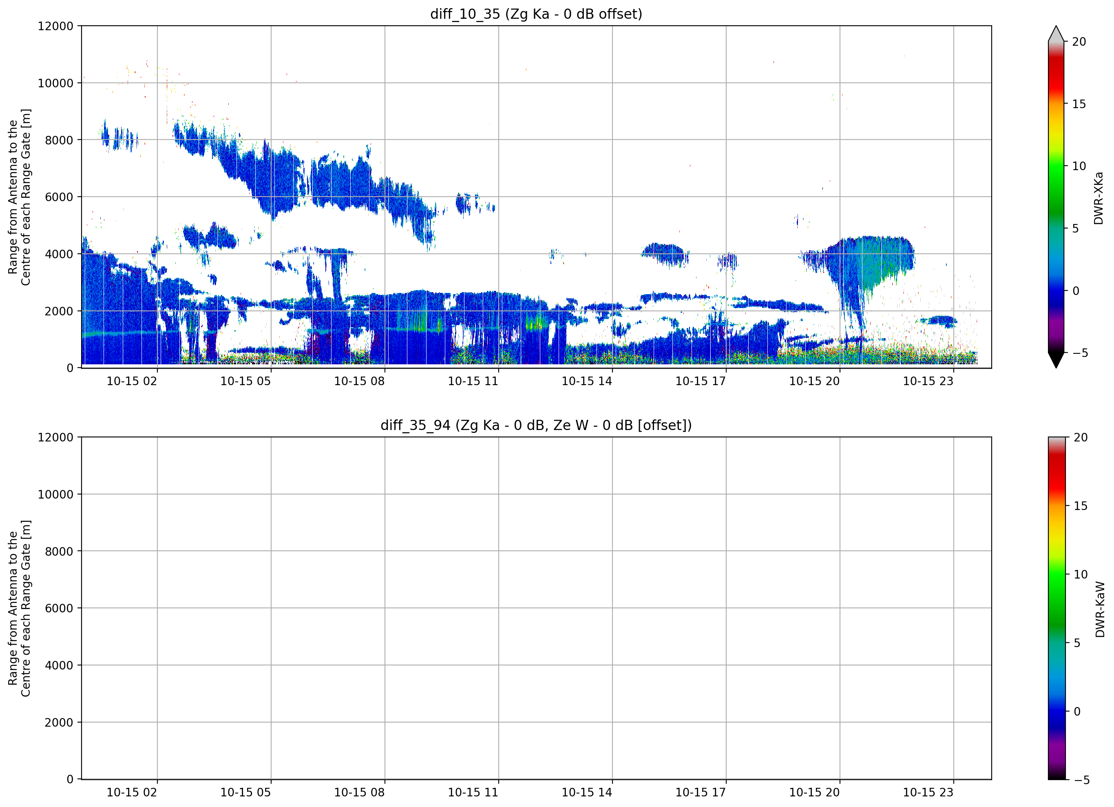Select the DWR-XKa colorbar label
The image size is (1114, 807).
tap(1098, 198)
